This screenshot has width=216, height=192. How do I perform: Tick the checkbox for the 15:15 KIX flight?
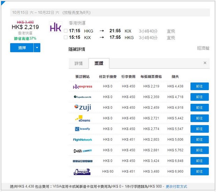(x=66, y=37)
